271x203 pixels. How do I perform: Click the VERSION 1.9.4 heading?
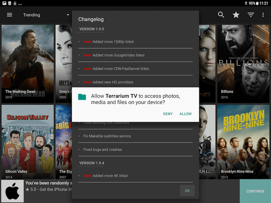[x=91, y=163]
